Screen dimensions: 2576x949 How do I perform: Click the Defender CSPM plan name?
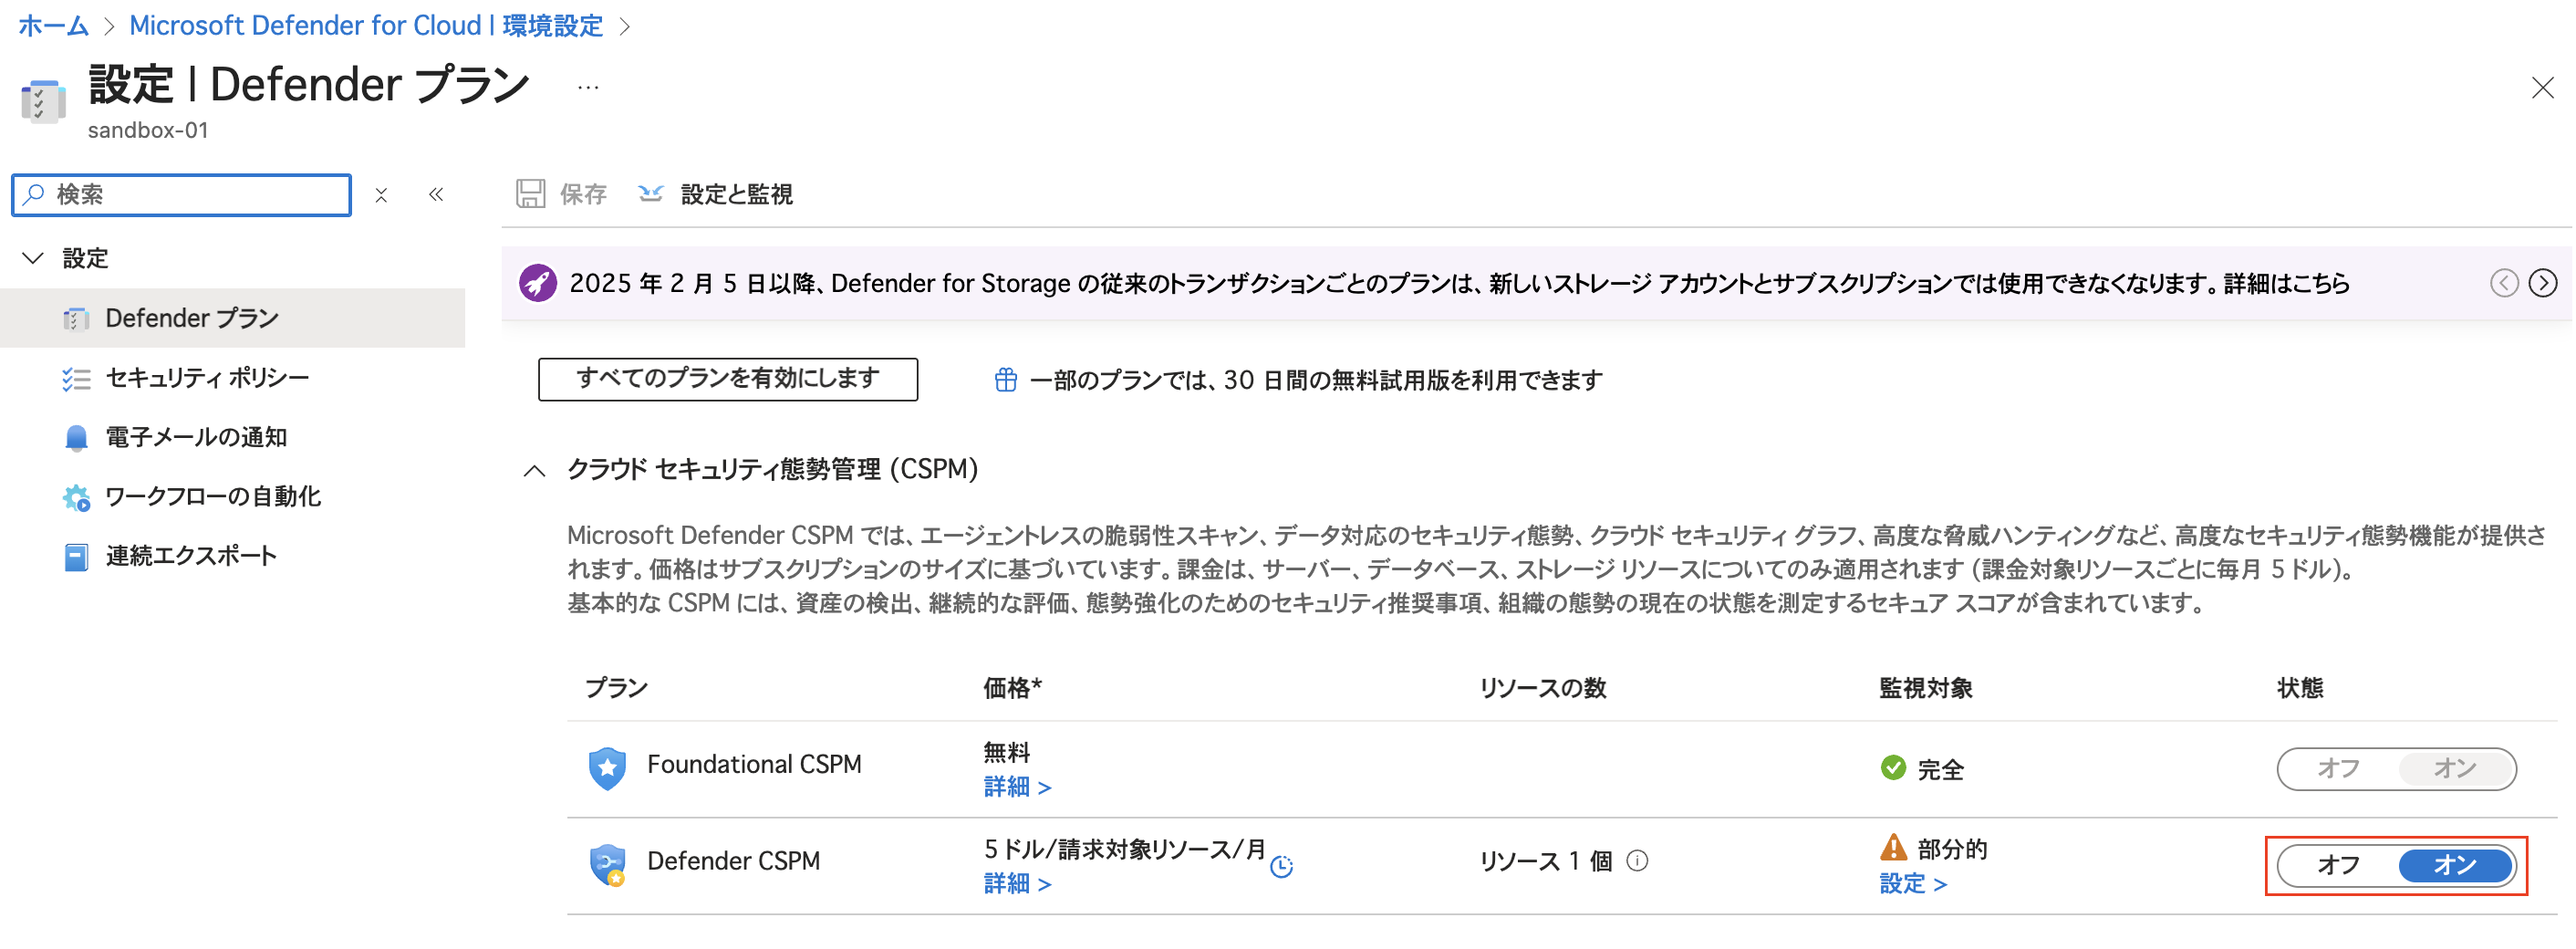pos(733,861)
